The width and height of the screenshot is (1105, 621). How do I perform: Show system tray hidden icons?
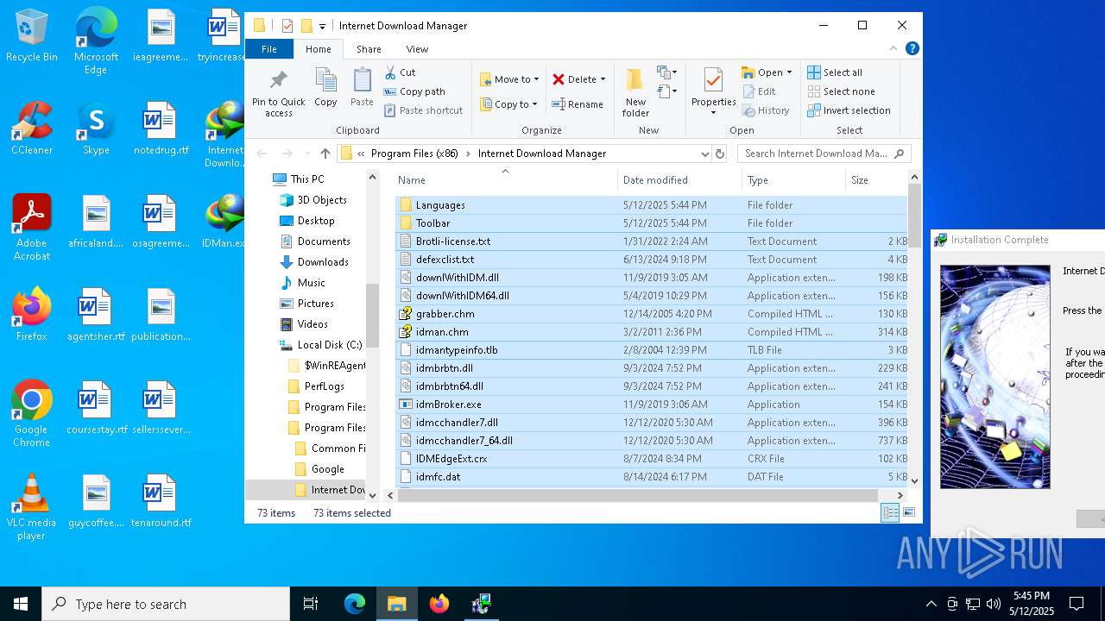coord(931,604)
